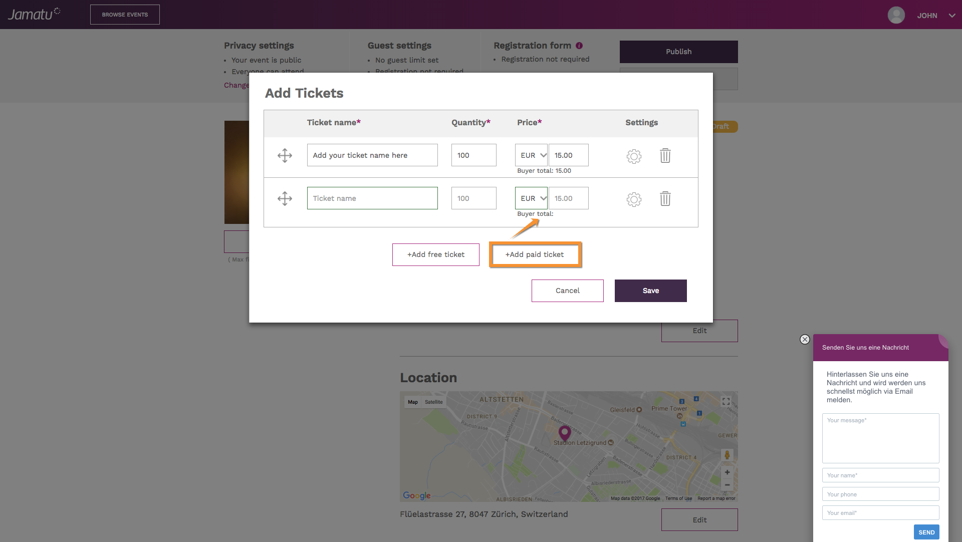This screenshot has height=542, width=962.
Task: Open settings gear for second ticket row
Action: pos(634,199)
